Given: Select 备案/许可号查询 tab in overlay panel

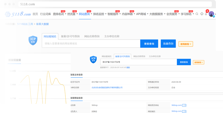Looking at the screenshot, I should [122, 56].
